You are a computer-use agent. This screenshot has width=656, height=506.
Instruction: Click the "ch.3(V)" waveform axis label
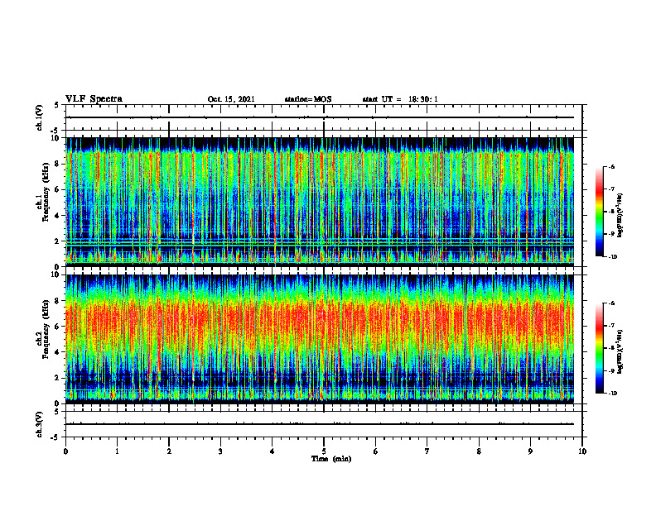coord(39,424)
